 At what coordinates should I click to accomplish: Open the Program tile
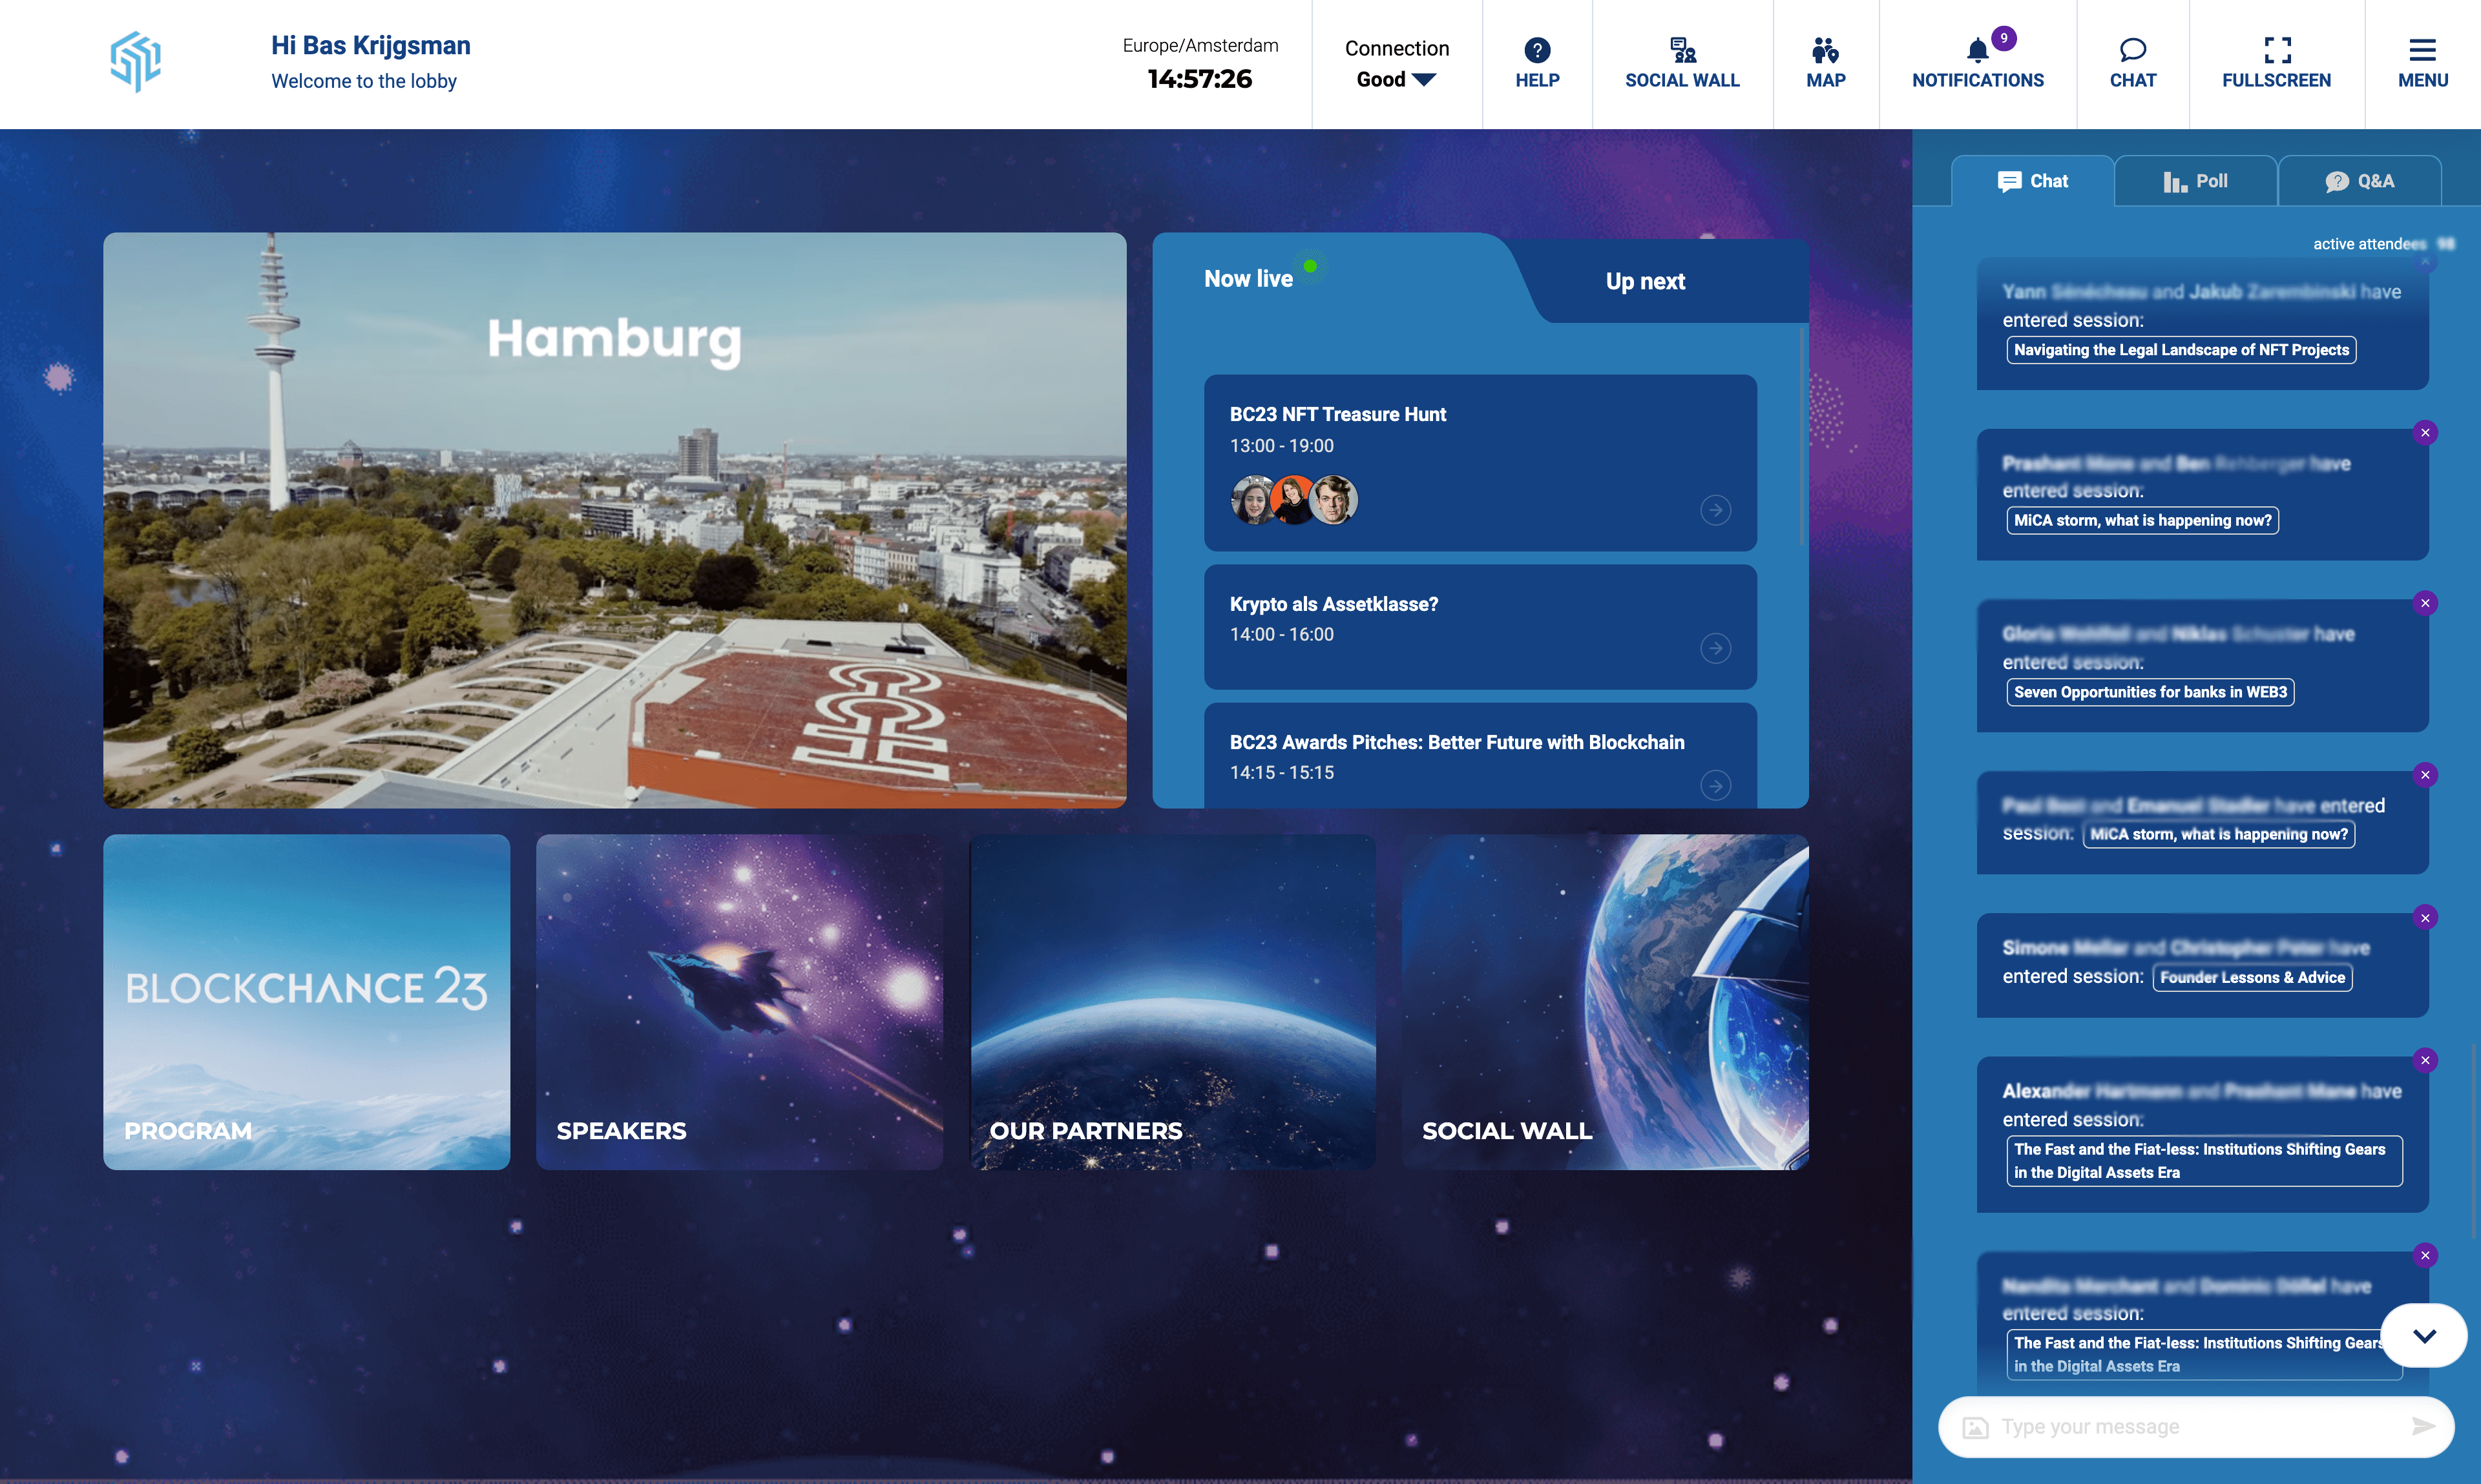coord(306,1002)
